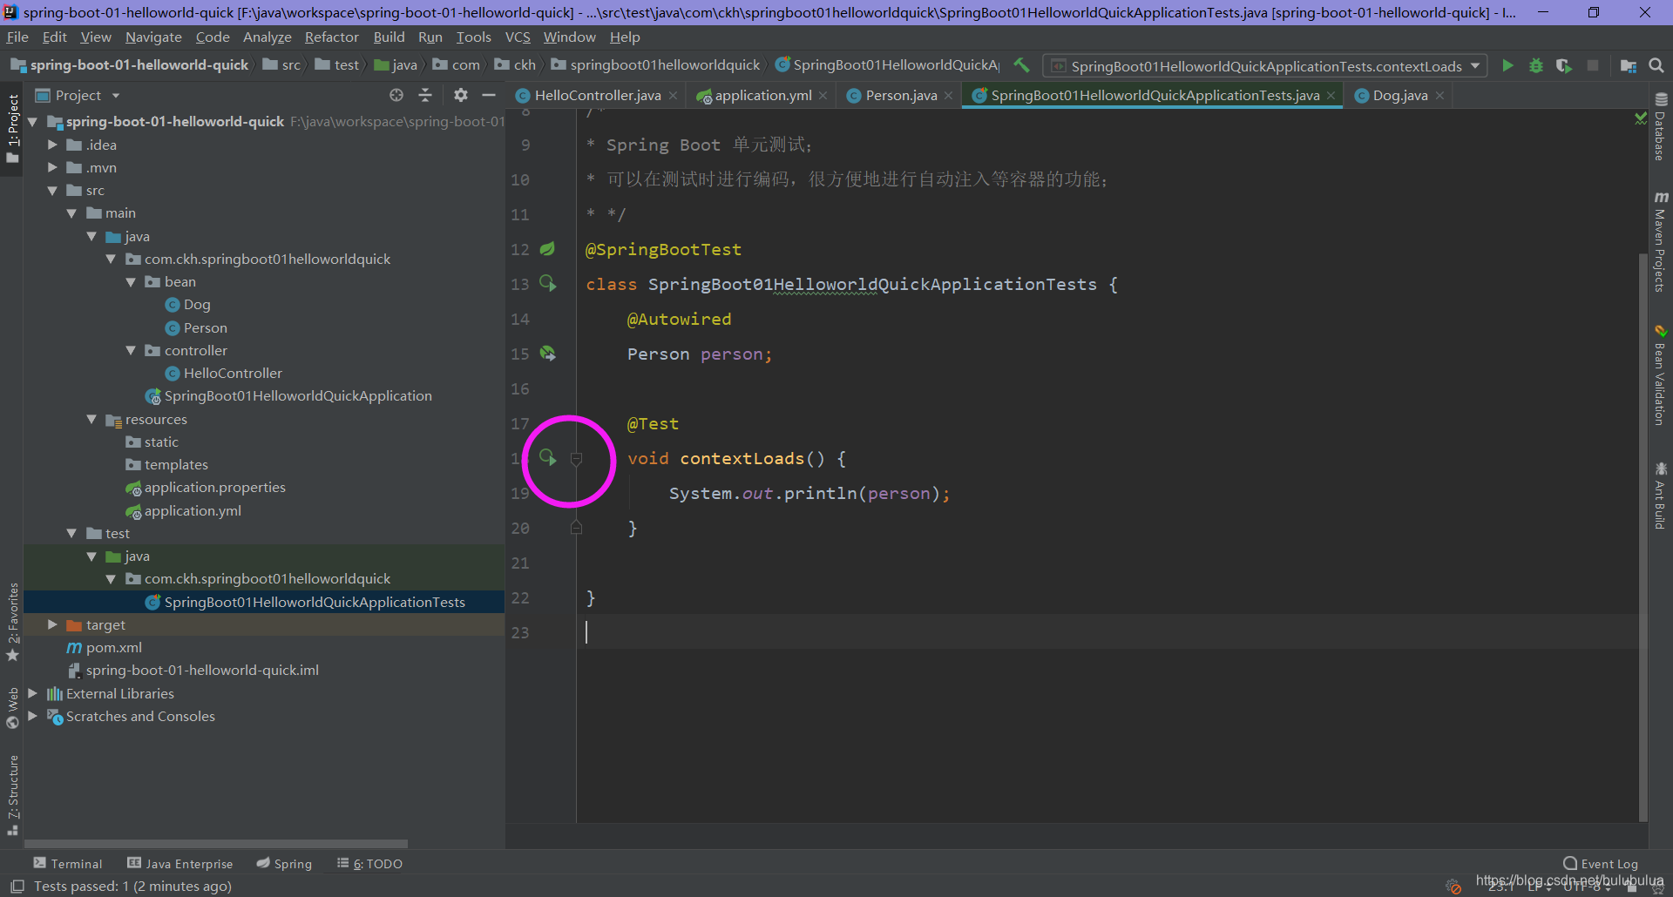Click Scroll from Source target icon
This screenshot has width=1673, height=897.
pyautogui.click(x=396, y=95)
